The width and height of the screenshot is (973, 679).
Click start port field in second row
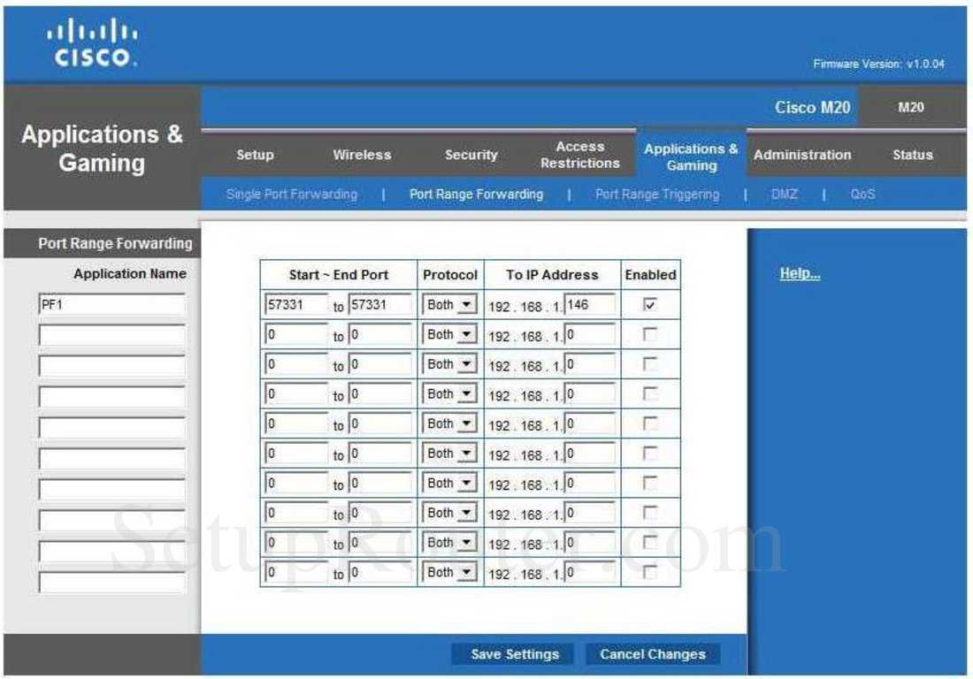[x=296, y=334]
